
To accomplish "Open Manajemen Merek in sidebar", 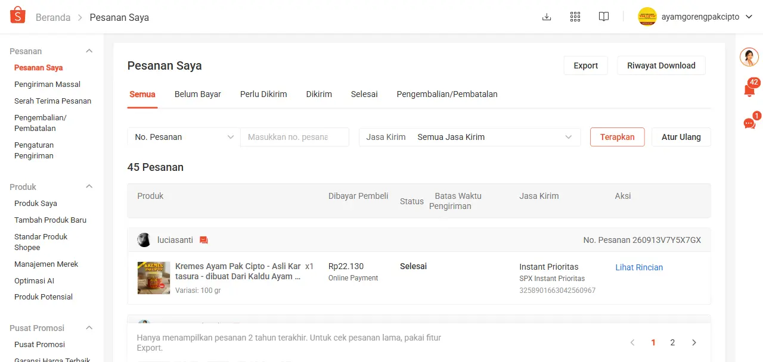I will [46, 264].
